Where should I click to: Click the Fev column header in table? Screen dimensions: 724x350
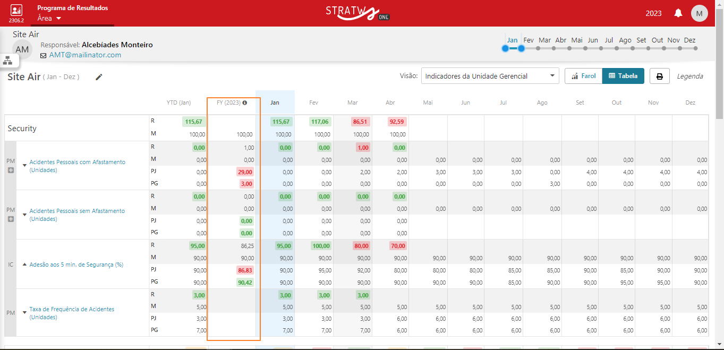313,103
